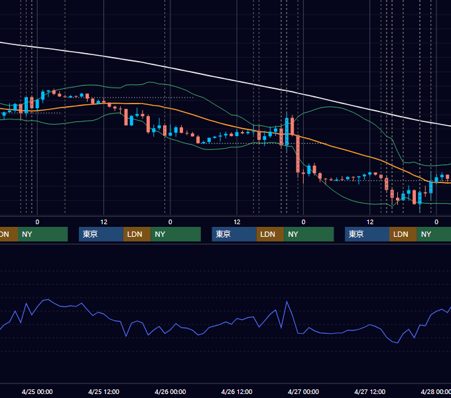The width and height of the screenshot is (451, 398).
Task: Select the 東京 session block on 4/25
Action: tap(101, 234)
